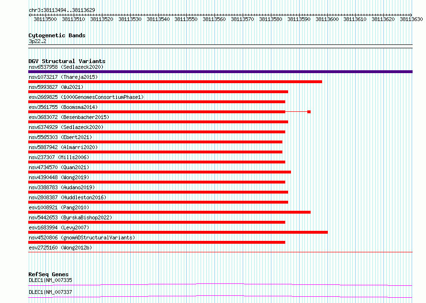Click the nsv5993827 (Wu2021) variant label

point(56,87)
